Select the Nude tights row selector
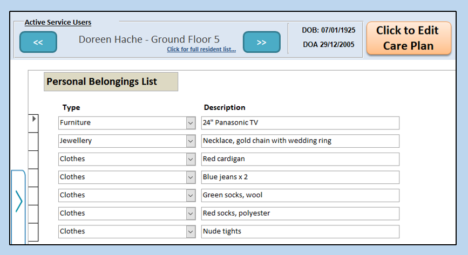 tap(33, 232)
